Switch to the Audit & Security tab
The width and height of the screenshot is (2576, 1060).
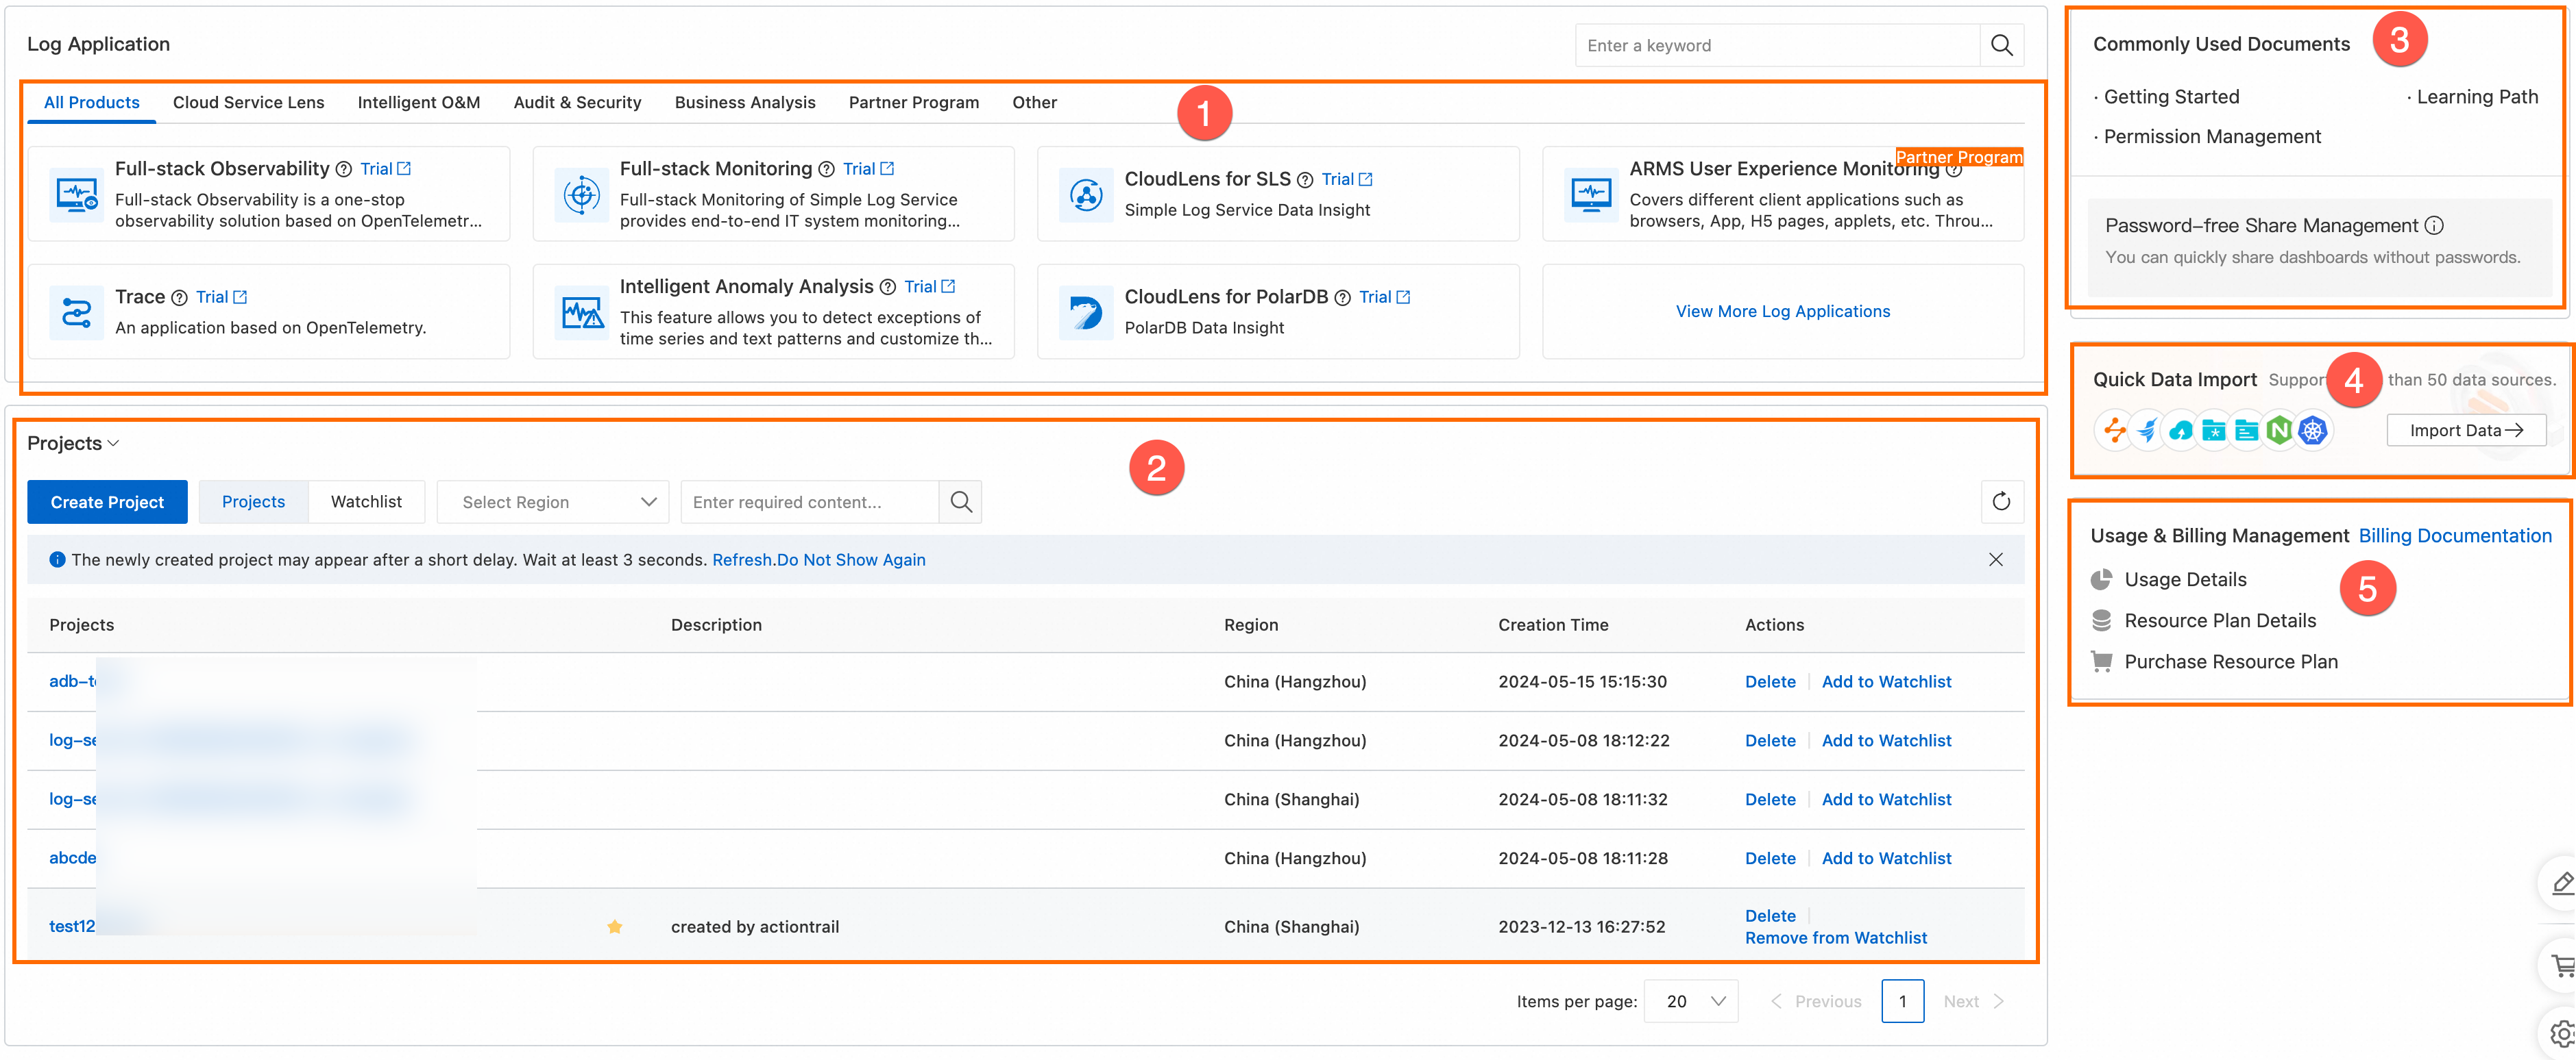pyautogui.click(x=577, y=102)
